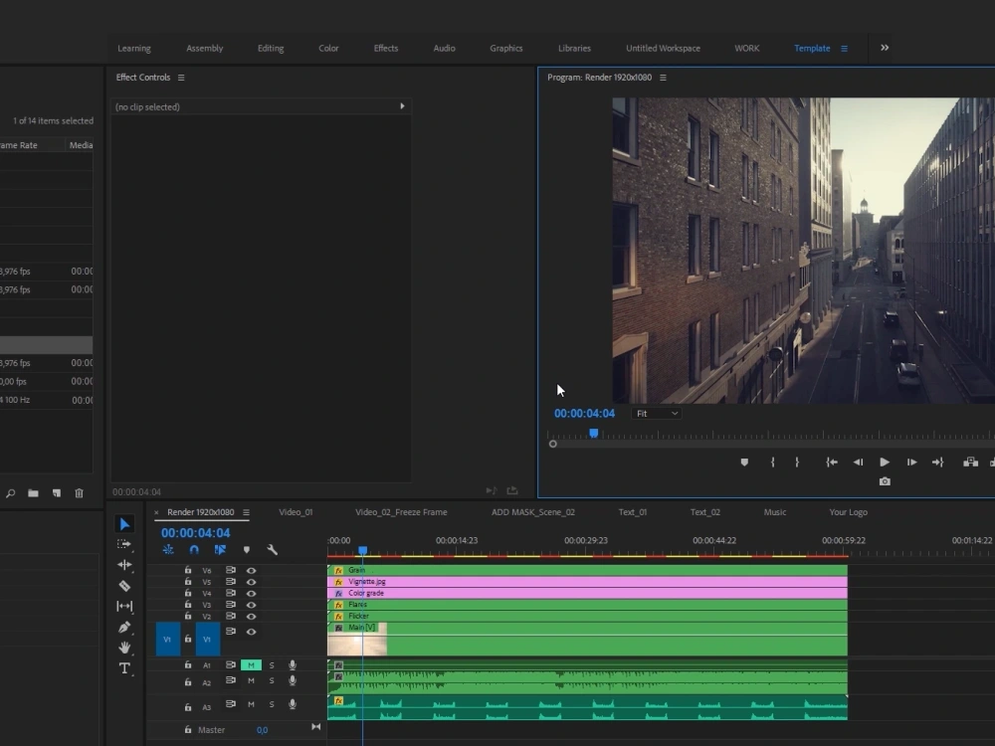Open Template workspace menu

pyautogui.click(x=844, y=48)
